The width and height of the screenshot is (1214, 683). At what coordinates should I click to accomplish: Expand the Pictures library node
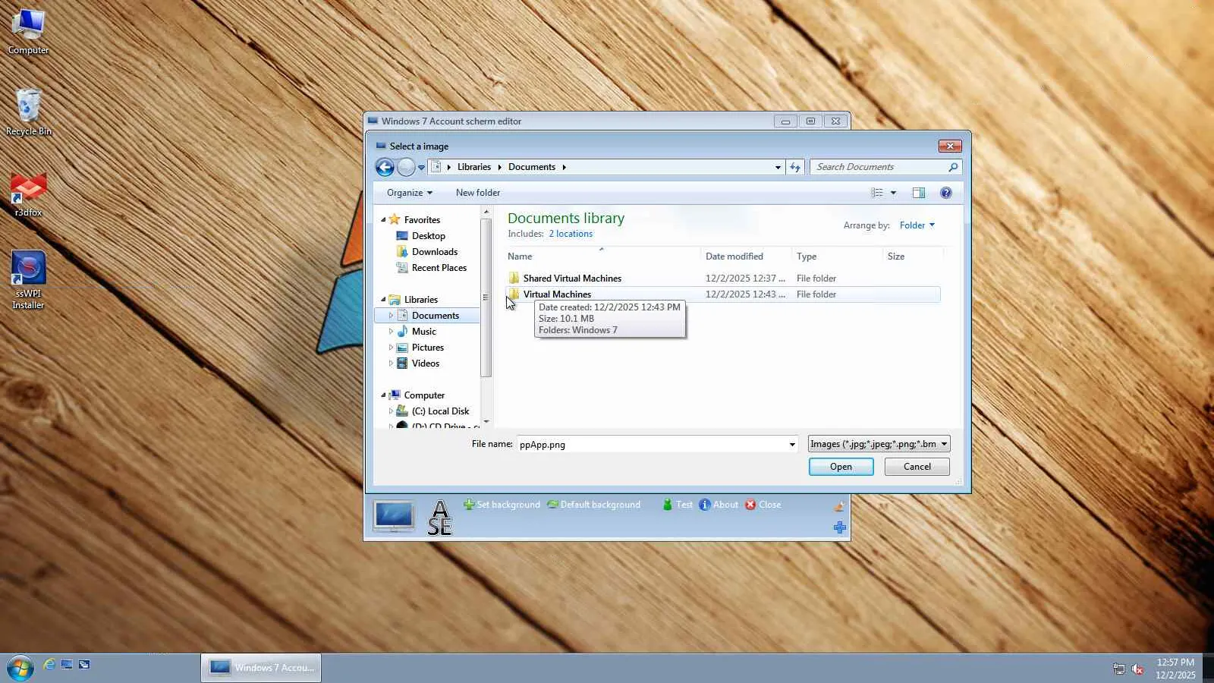point(391,348)
